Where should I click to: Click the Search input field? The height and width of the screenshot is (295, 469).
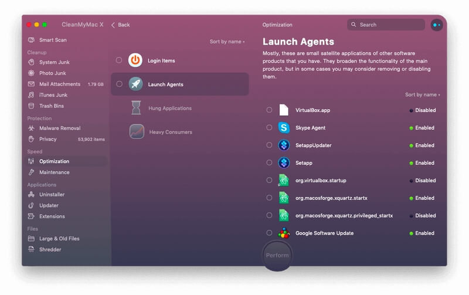(x=386, y=25)
